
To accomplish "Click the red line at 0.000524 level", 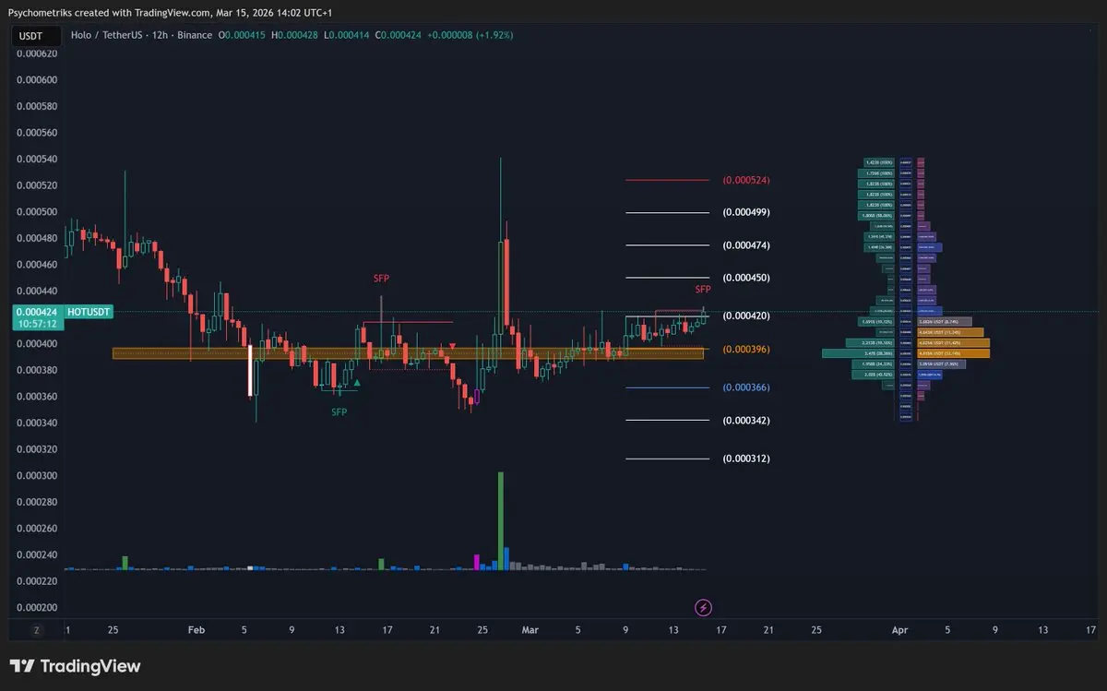I will click(667, 180).
